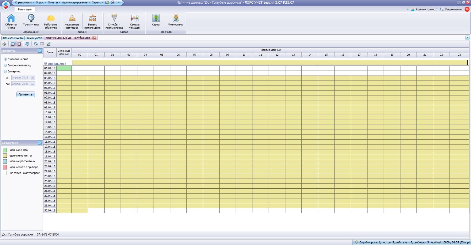
Task: Click the localhost:10000 status entry
Action: click(x=450, y=242)
